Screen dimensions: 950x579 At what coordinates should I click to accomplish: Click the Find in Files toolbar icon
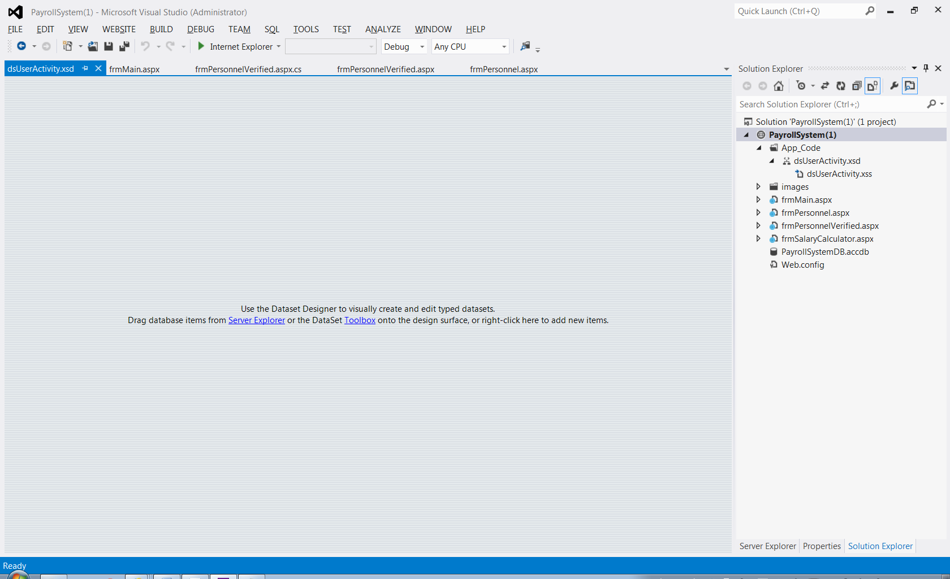pos(525,46)
